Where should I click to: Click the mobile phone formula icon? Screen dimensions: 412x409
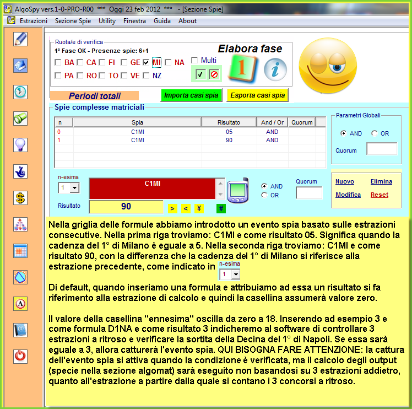pyautogui.click(x=238, y=191)
